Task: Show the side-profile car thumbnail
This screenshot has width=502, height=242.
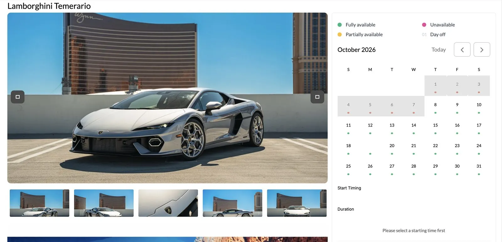Action: click(232, 203)
